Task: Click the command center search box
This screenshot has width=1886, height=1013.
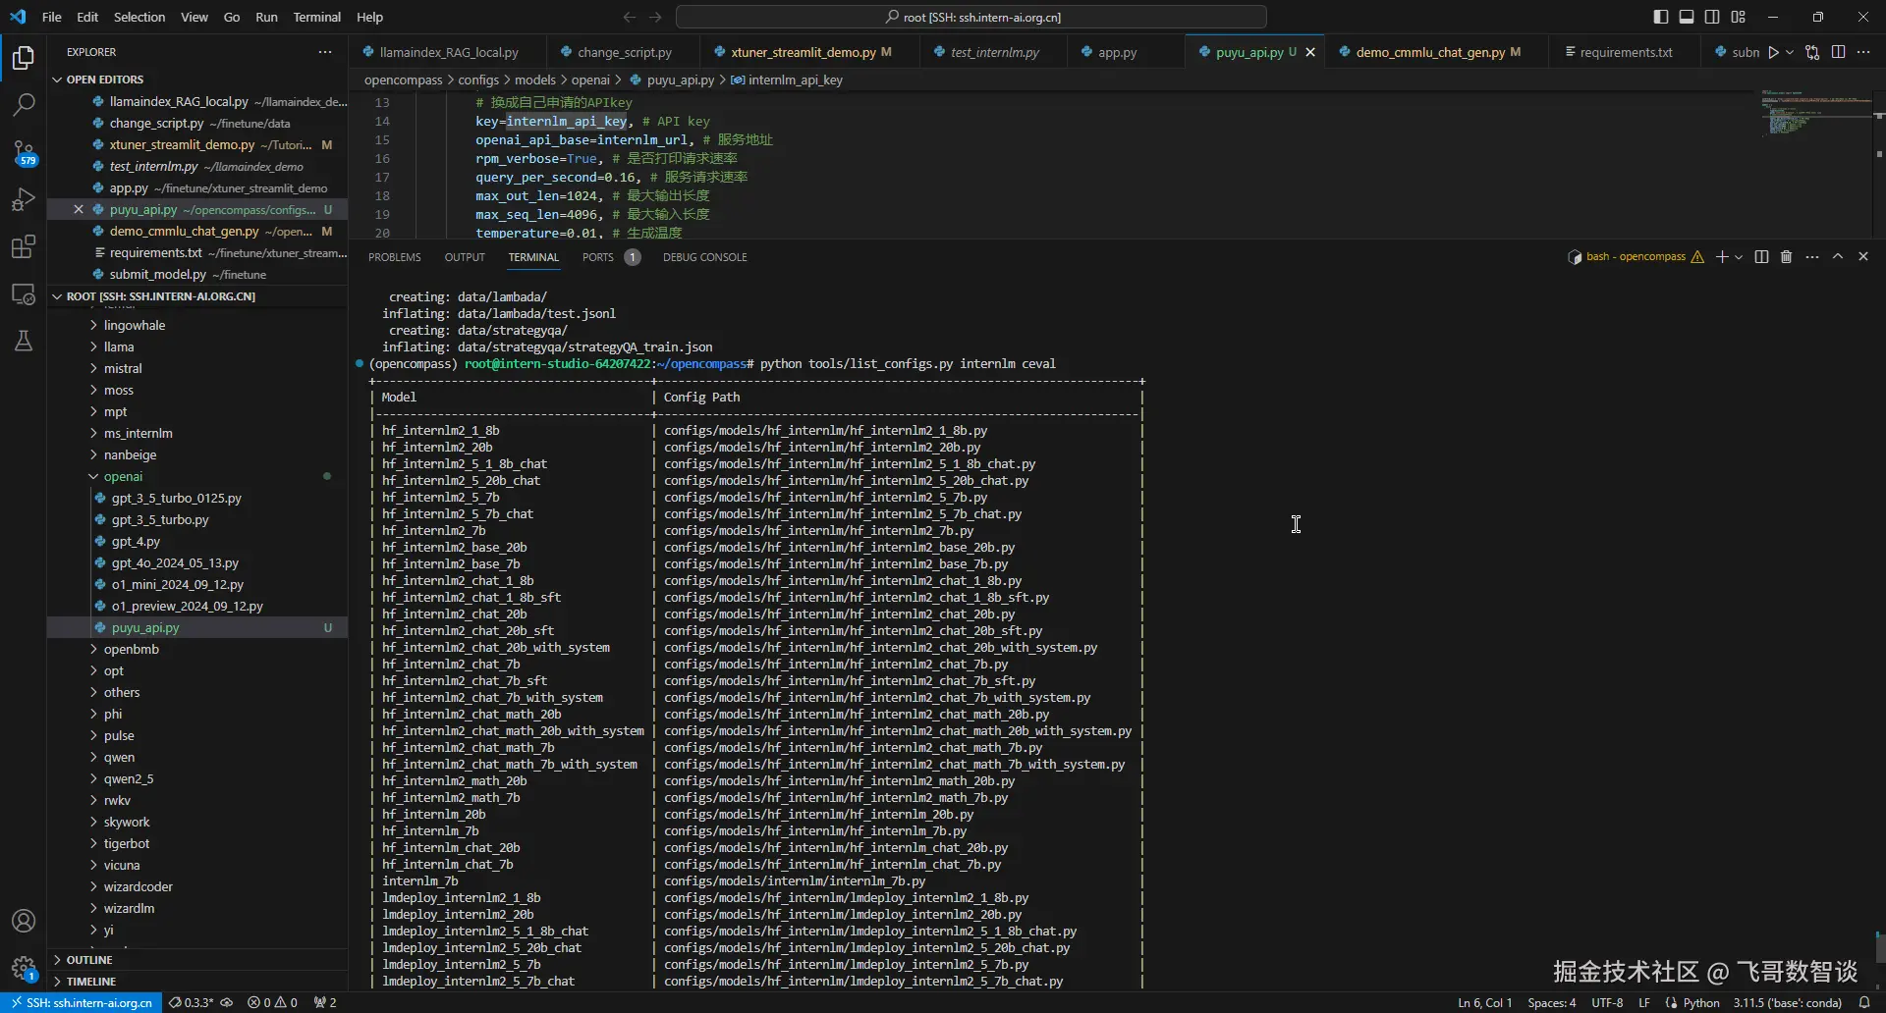Action: (971, 17)
